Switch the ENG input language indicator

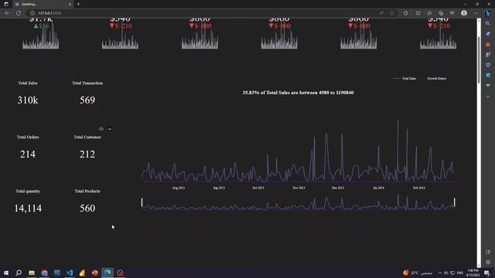pos(460,273)
